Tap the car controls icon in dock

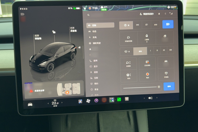tap(30, 105)
